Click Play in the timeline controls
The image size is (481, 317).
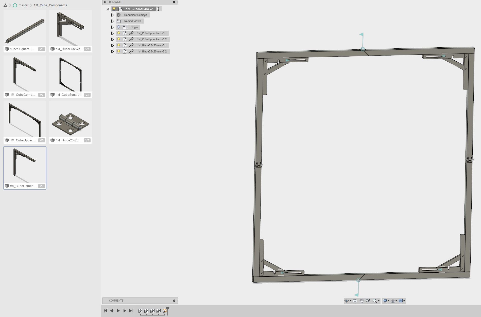(118, 310)
